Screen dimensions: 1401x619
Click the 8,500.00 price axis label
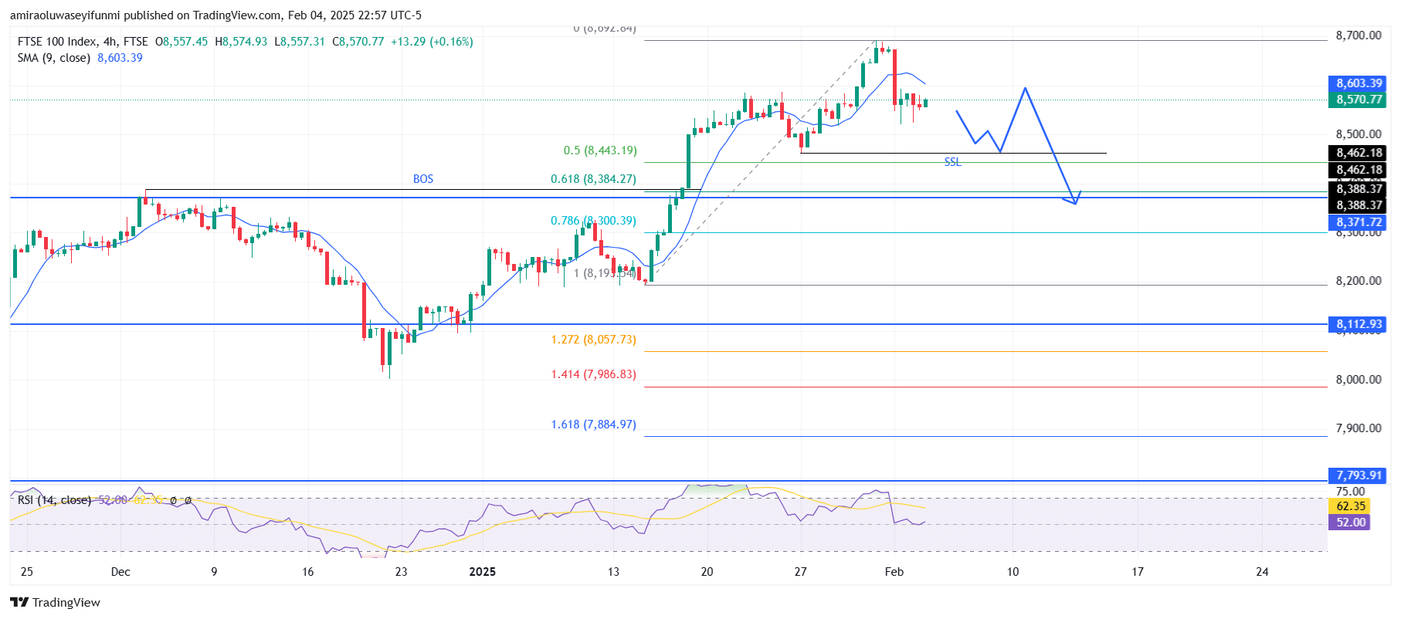(1359, 134)
